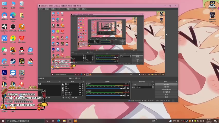Viewport: 219px width, 123px height.
Task: Open the QQ penguin desktop shortcut
Action: [x=22, y=51]
